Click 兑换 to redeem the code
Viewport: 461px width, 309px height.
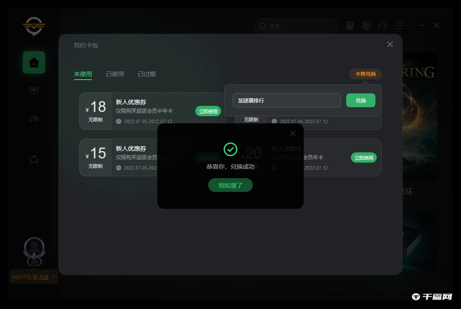pyautogui.click(x=360, y=100)
